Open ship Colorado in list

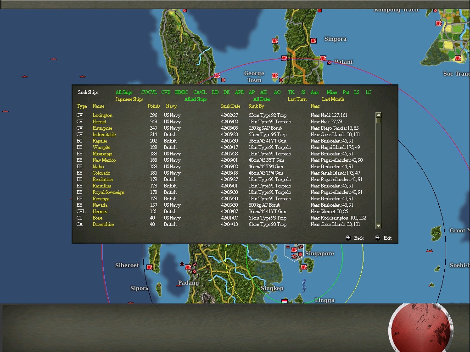(101, 173)
